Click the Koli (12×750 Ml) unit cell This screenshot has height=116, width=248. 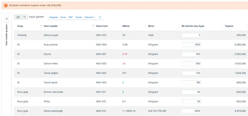[x=157, y=111]
